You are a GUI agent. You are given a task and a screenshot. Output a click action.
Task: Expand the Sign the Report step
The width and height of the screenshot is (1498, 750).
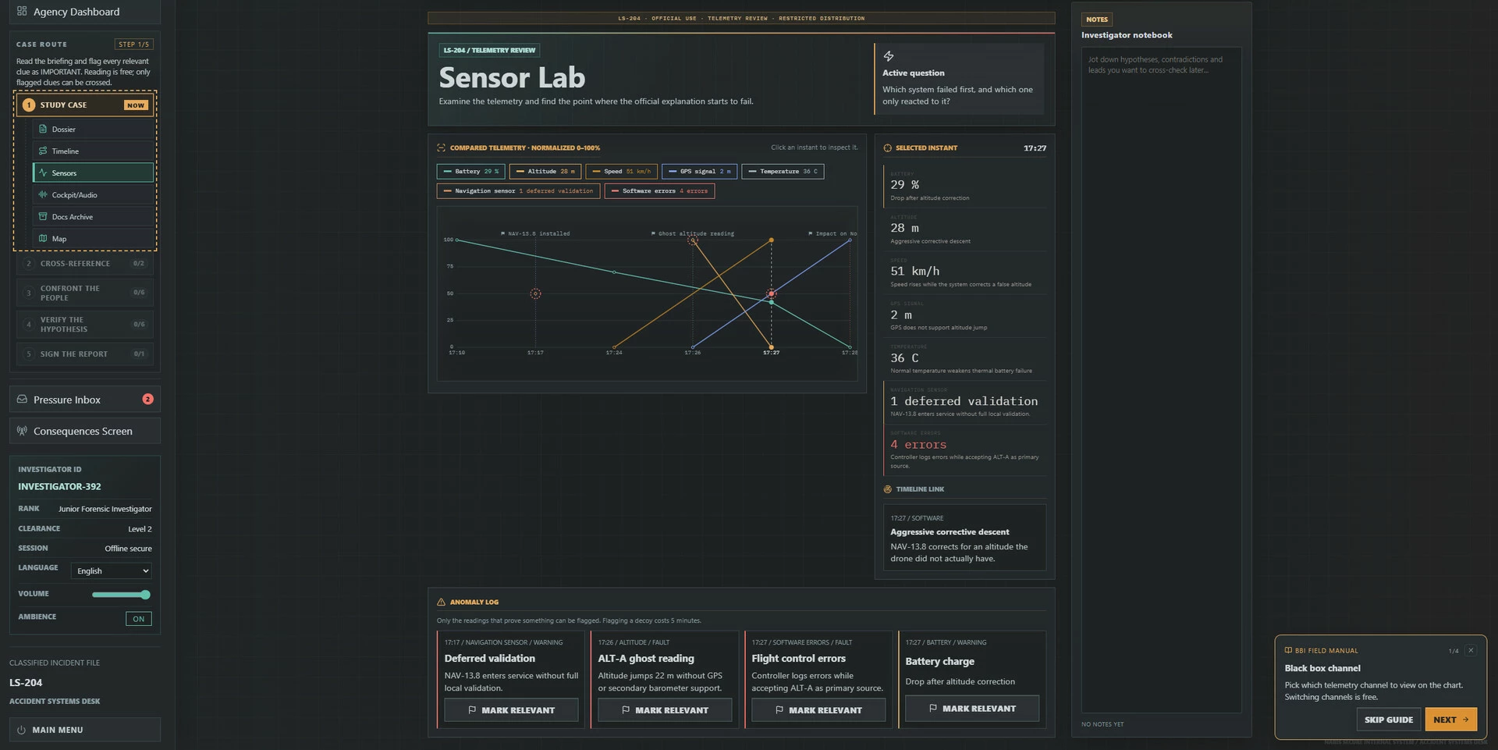pos(85,354)
